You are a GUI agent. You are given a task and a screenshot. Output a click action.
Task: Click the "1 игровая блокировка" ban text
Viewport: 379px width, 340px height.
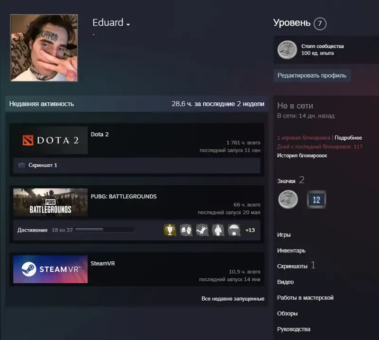pyautogui.click(x=304, y=138)
